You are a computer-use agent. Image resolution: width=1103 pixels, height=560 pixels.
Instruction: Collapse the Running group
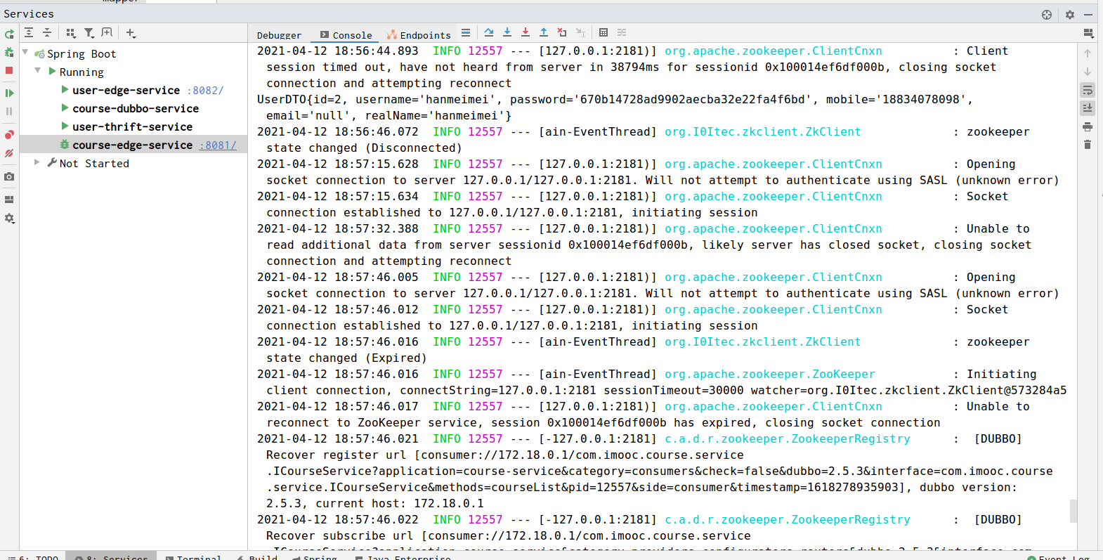click(38, 70)
